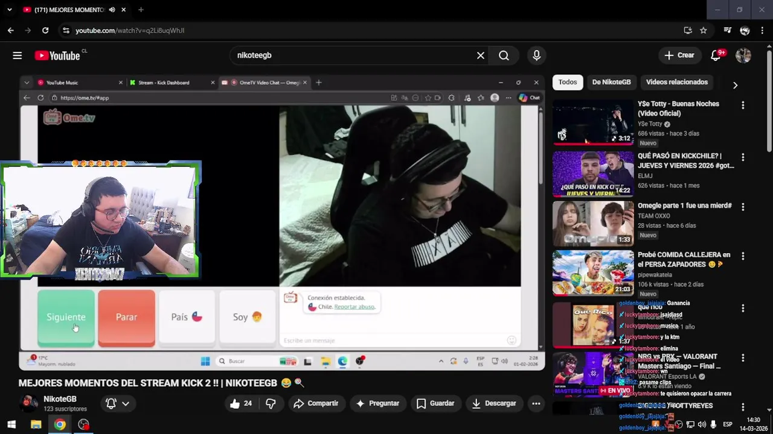Show more filter chips with right chevron

click(735, 85)
